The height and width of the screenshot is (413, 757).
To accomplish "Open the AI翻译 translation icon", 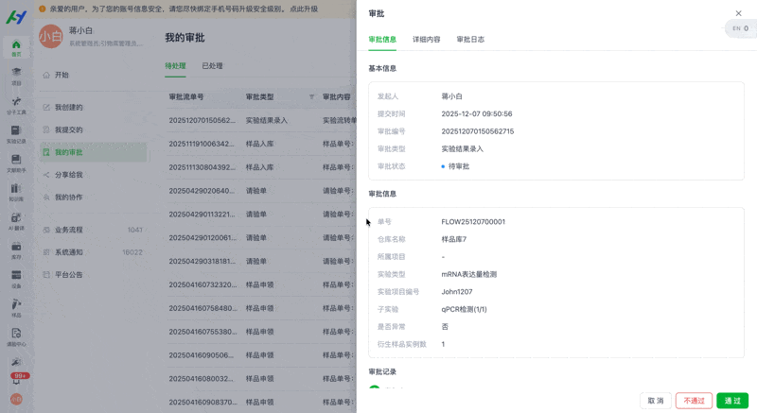I will 16,221.
